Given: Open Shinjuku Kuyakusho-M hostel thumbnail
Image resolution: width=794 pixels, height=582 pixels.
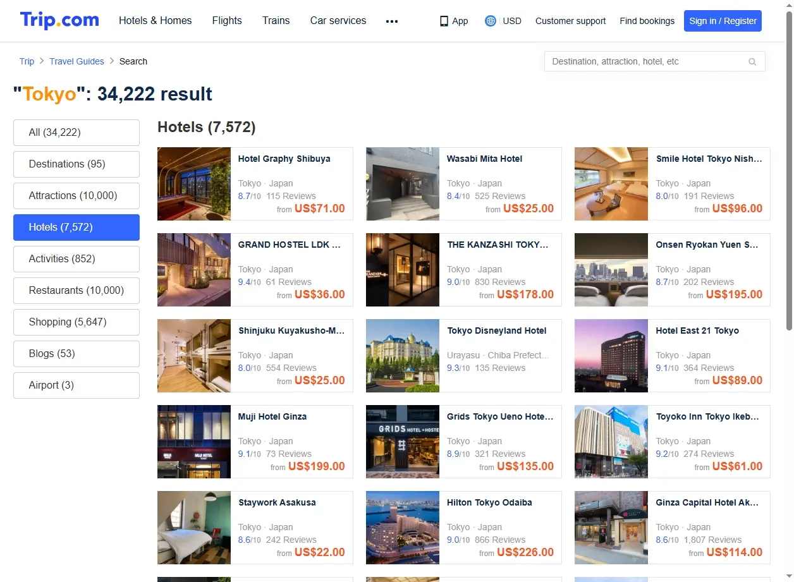Looking at the screenshot, I should (x=194, y=356).
